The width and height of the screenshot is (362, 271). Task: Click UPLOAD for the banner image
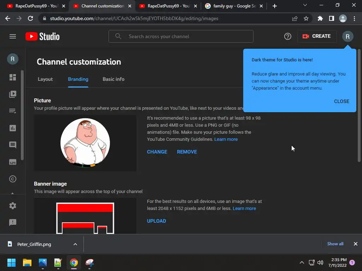[157, 221]
